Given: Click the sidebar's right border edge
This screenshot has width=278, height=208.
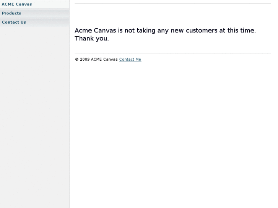Looking at the screenshot, I should pyautogui.click(x=69, y=114).
